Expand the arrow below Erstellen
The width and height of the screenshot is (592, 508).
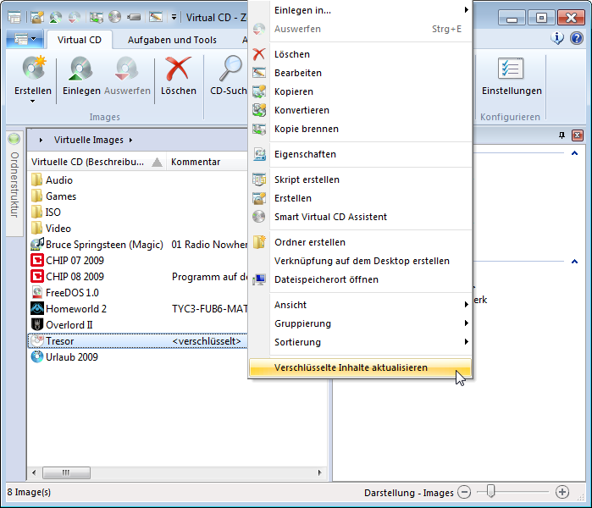click(x=32, y=101)
